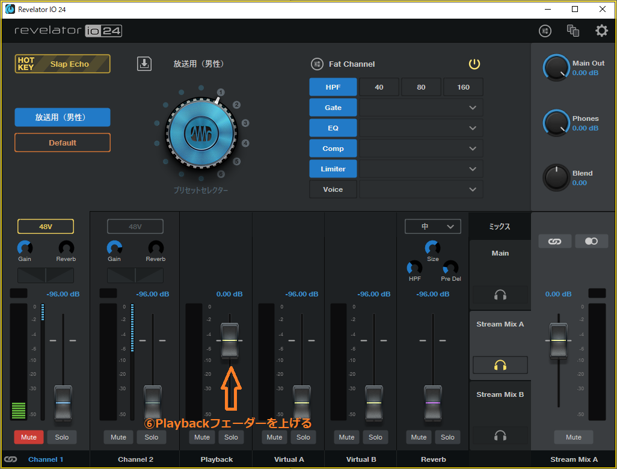The image size is (617, 469).
Task: Expand the Voice dropdown
Action: point(421,189)
